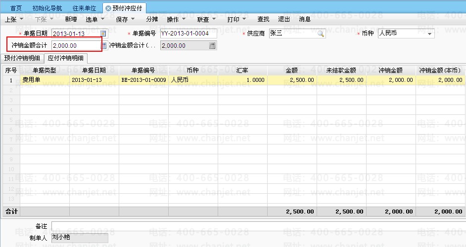Expand the 打印 dropdown arrow
The width and height of the screenshot is (466, 247).
pos(244,19)
